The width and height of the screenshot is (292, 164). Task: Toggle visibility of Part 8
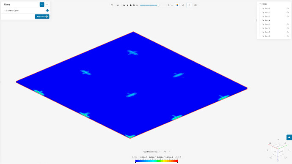288,36
